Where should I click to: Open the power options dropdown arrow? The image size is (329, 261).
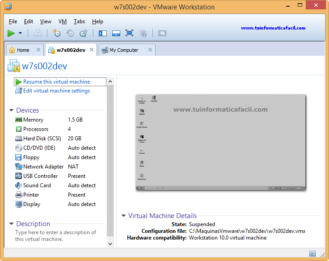[21, 33]
